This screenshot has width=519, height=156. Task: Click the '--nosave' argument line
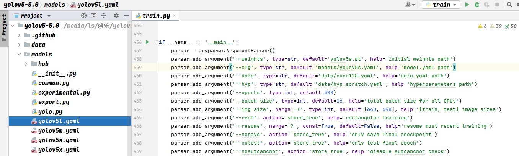(x=304, y=134)
